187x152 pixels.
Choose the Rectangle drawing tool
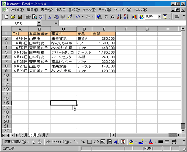coord(90,142)
